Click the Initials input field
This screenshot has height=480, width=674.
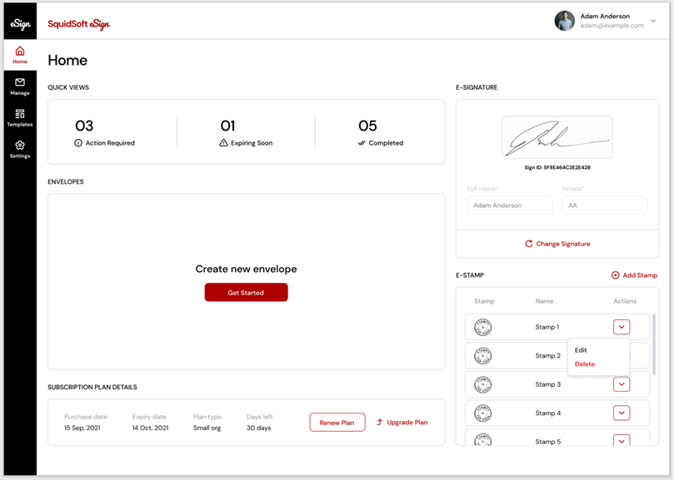pyautogui.click(x=604, y=205)
